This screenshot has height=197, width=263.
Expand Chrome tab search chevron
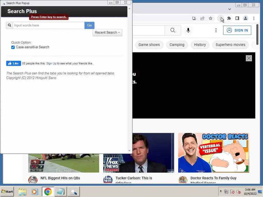coord(229,9)
